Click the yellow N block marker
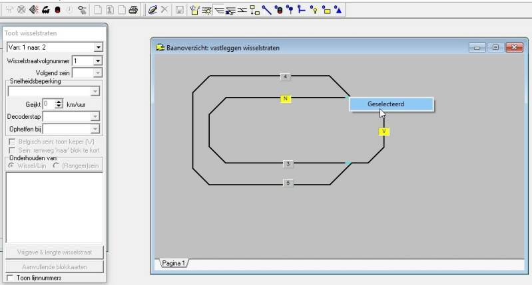532x285 pixels. (286, 99)
